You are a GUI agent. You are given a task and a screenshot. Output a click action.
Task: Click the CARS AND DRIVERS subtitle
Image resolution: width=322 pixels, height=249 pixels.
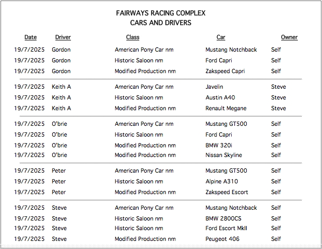pyautogui.click(x=161, y=23)
